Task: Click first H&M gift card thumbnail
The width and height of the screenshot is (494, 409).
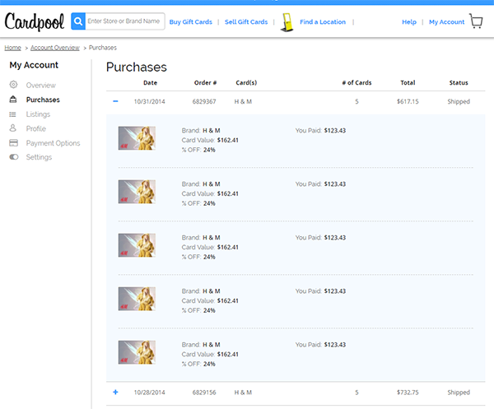Action: click(x=137, y=138)
